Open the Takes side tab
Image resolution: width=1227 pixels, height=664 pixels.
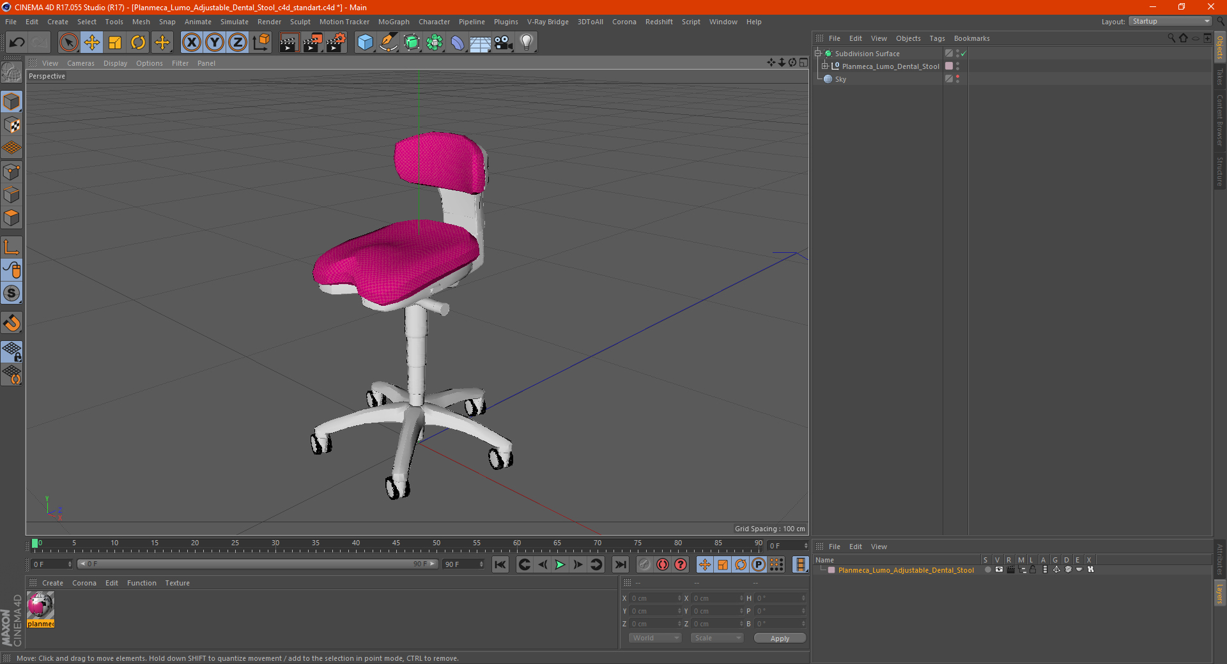pos(1219,77)
